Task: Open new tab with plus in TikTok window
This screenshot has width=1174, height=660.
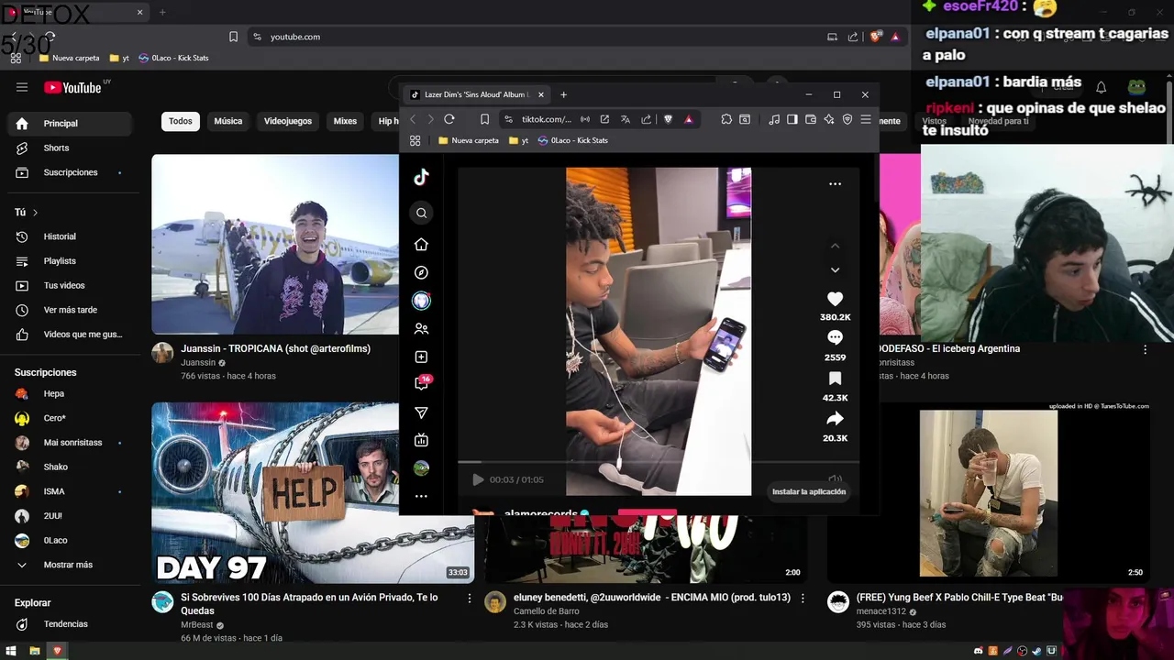Action: [563, 94]
